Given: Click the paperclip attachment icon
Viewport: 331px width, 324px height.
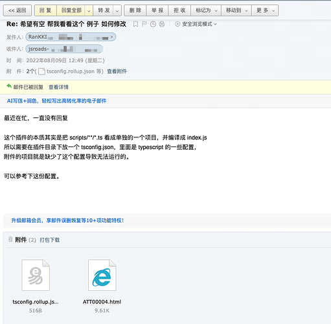Looking at the screenshot, I should (10, 239).
